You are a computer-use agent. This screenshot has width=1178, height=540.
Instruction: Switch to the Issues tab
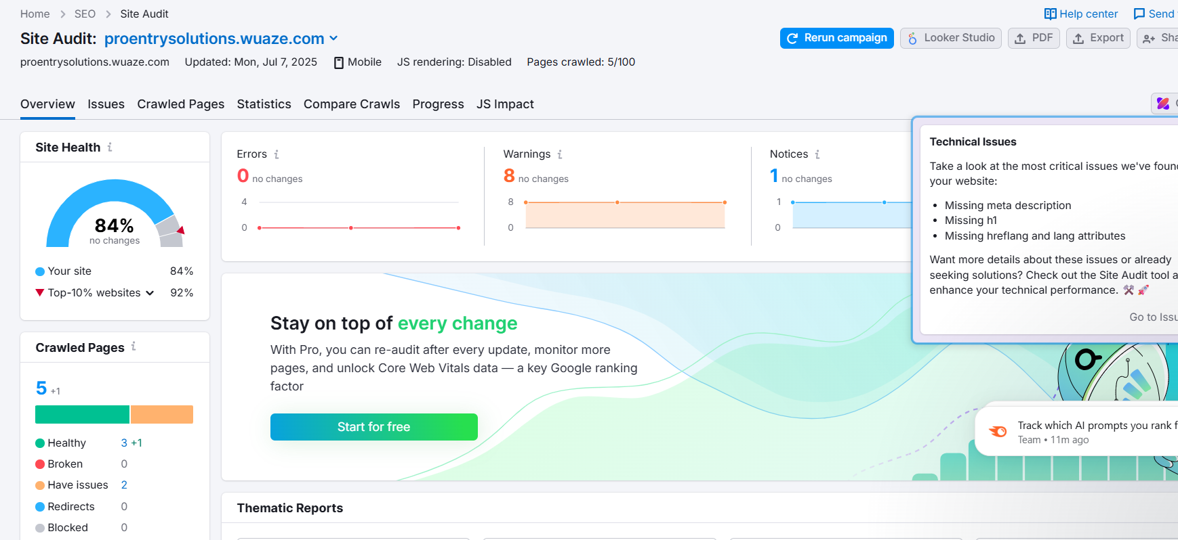click(106, 104)
